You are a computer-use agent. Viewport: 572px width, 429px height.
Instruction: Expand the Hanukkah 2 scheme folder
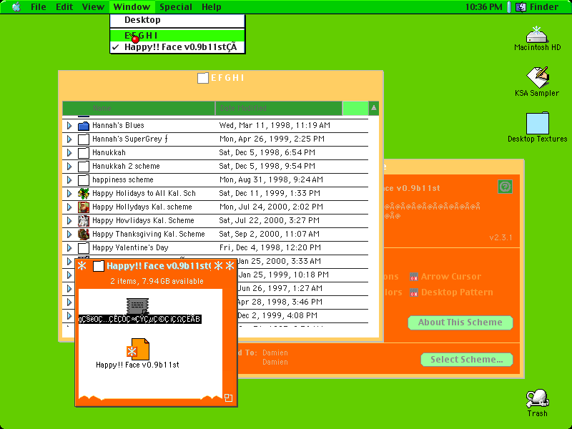[x=69, y=167]
